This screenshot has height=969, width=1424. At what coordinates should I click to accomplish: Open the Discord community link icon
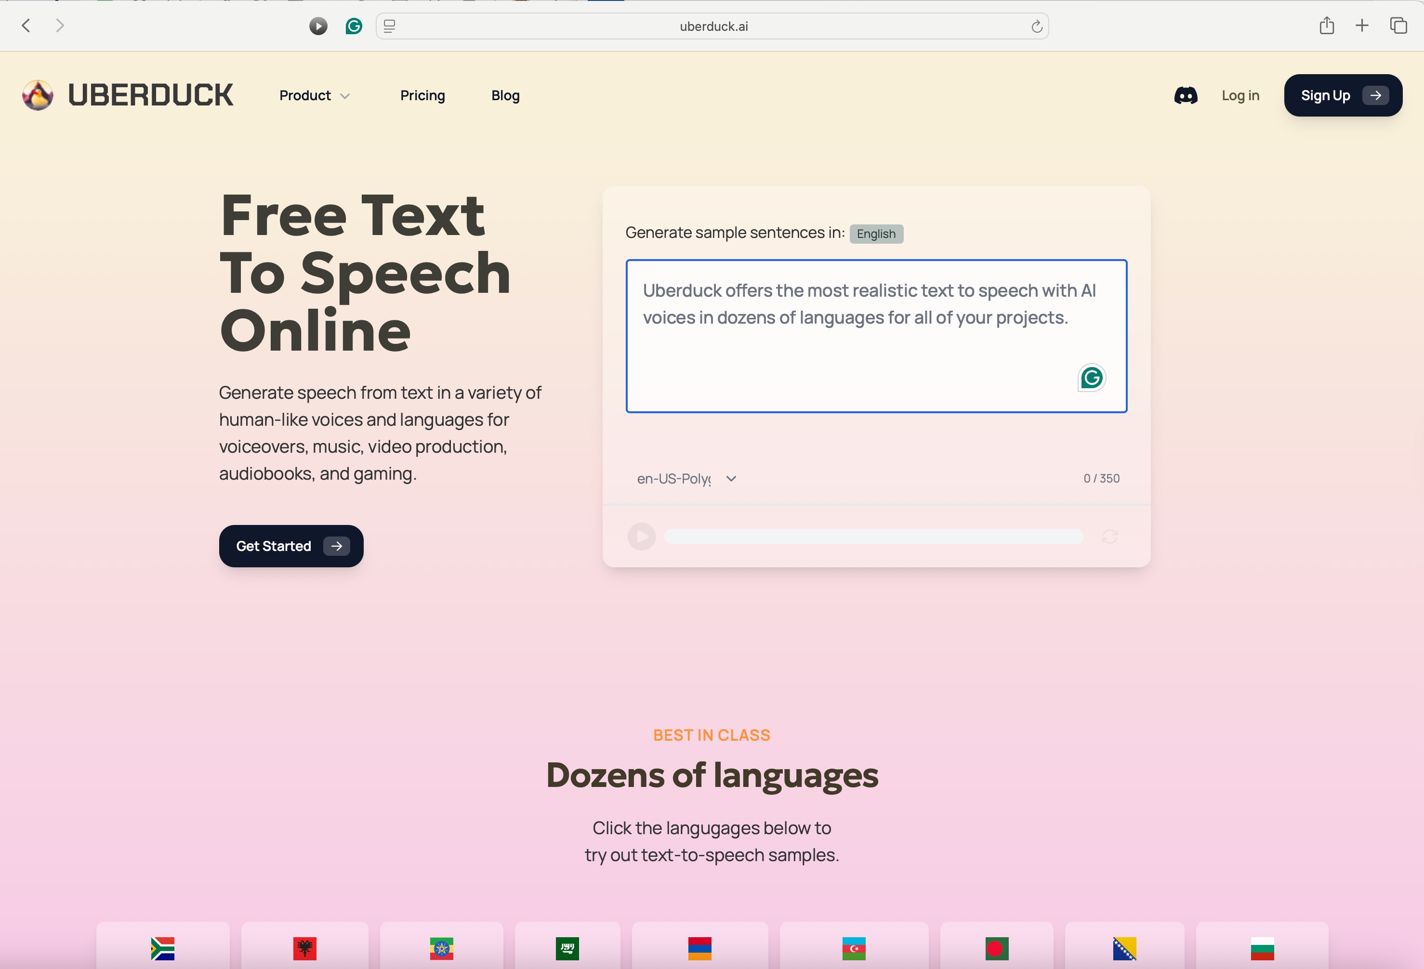(1185, 95)
